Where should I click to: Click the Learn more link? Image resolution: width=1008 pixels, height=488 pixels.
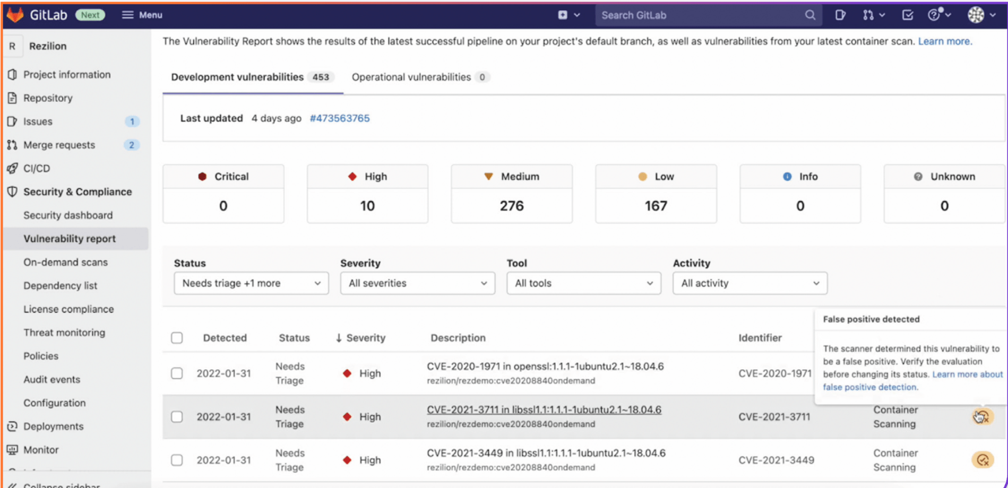coord(944,41)
